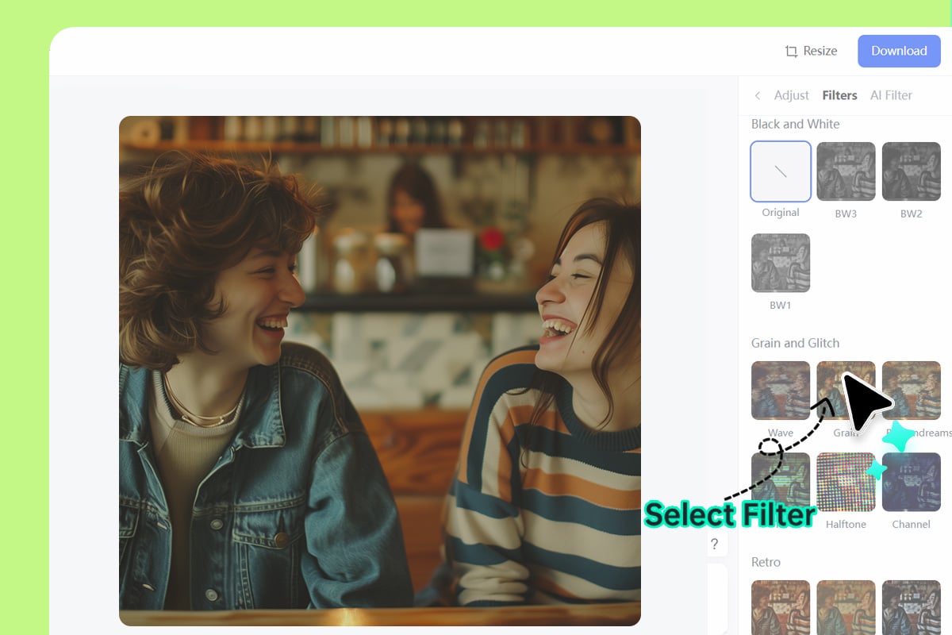952x635 pixels.
Task: Select the Original filter thumbnail
Action: 781,171
